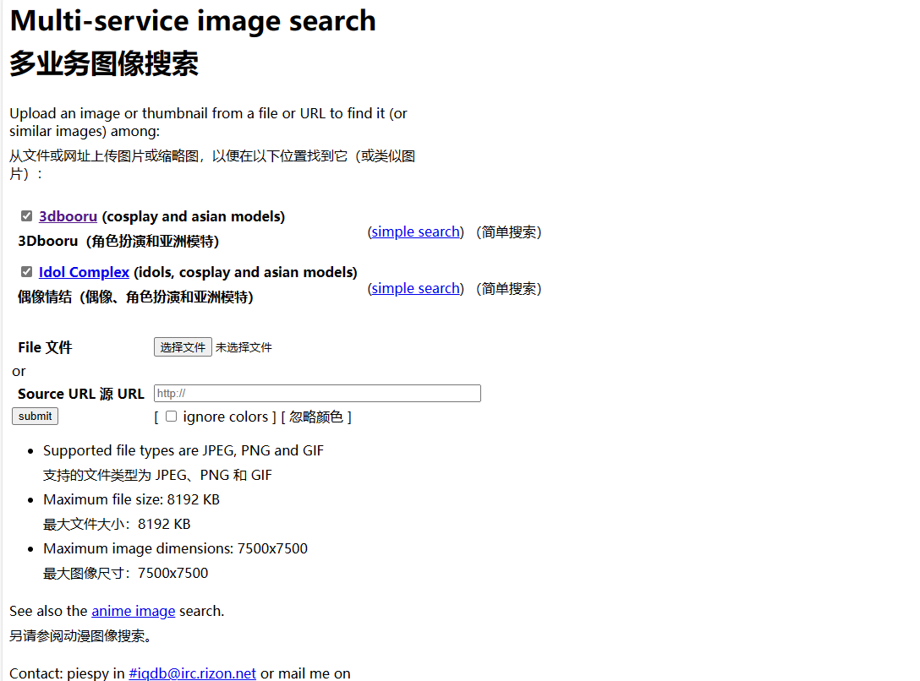Click the 选择文件 file chooser button

[183, 347]
